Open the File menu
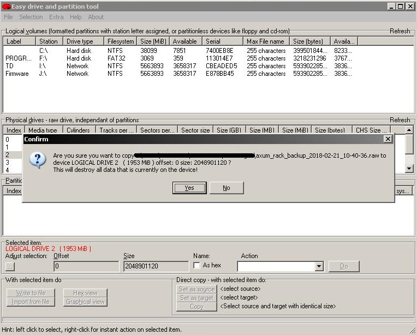This screenshot has height=335, width=417. (x=9, y=17)
